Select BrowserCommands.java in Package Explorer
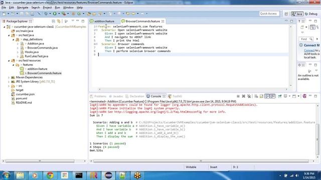 point(42,48)
